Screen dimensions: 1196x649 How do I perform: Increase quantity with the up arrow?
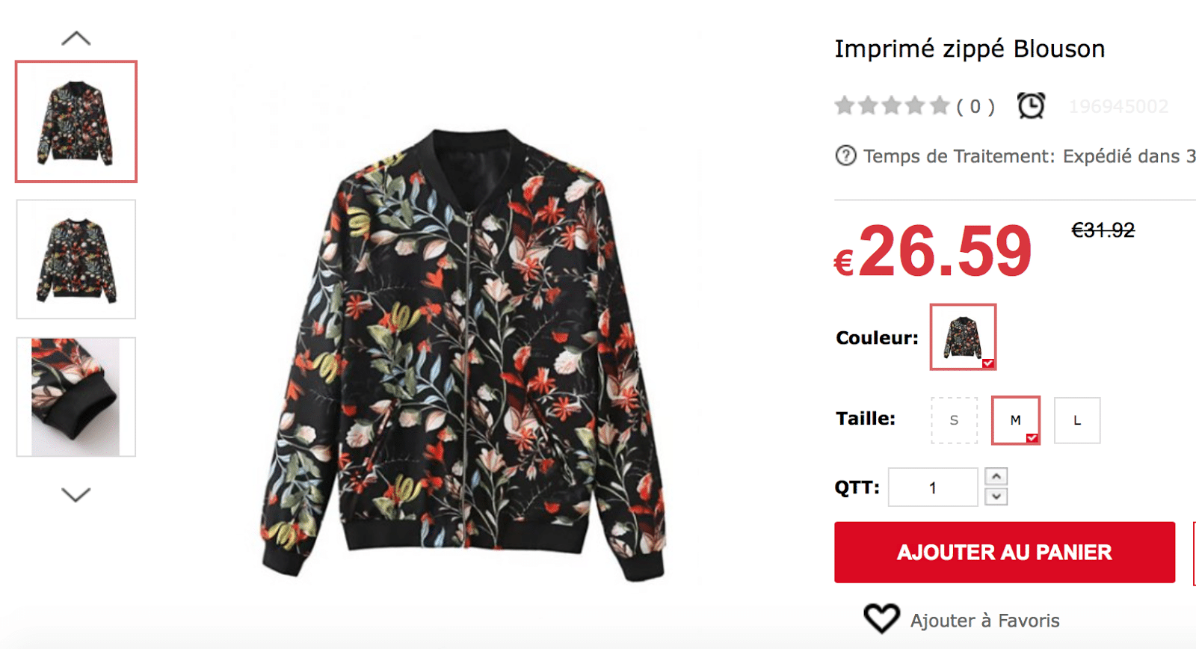(x=996, y=476)
